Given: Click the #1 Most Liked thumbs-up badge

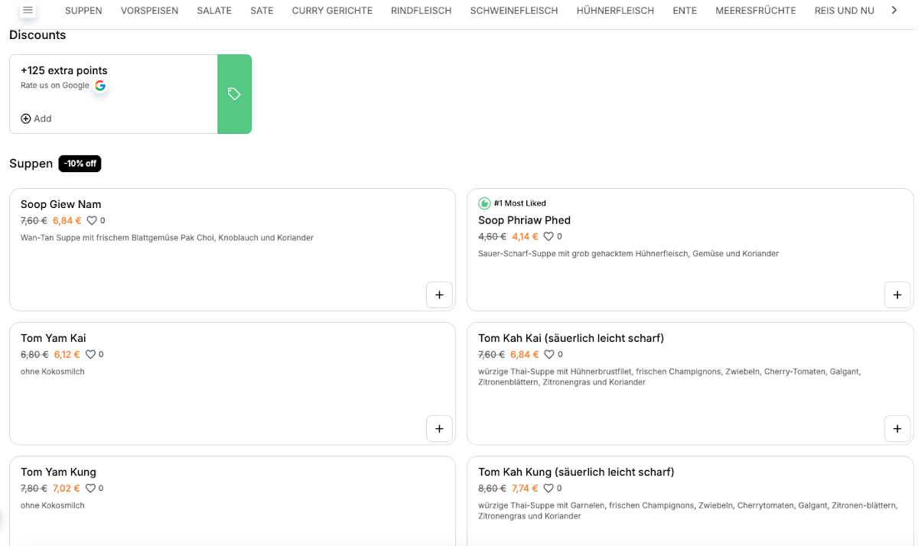Looking at the screenshot, I should 484,203.
